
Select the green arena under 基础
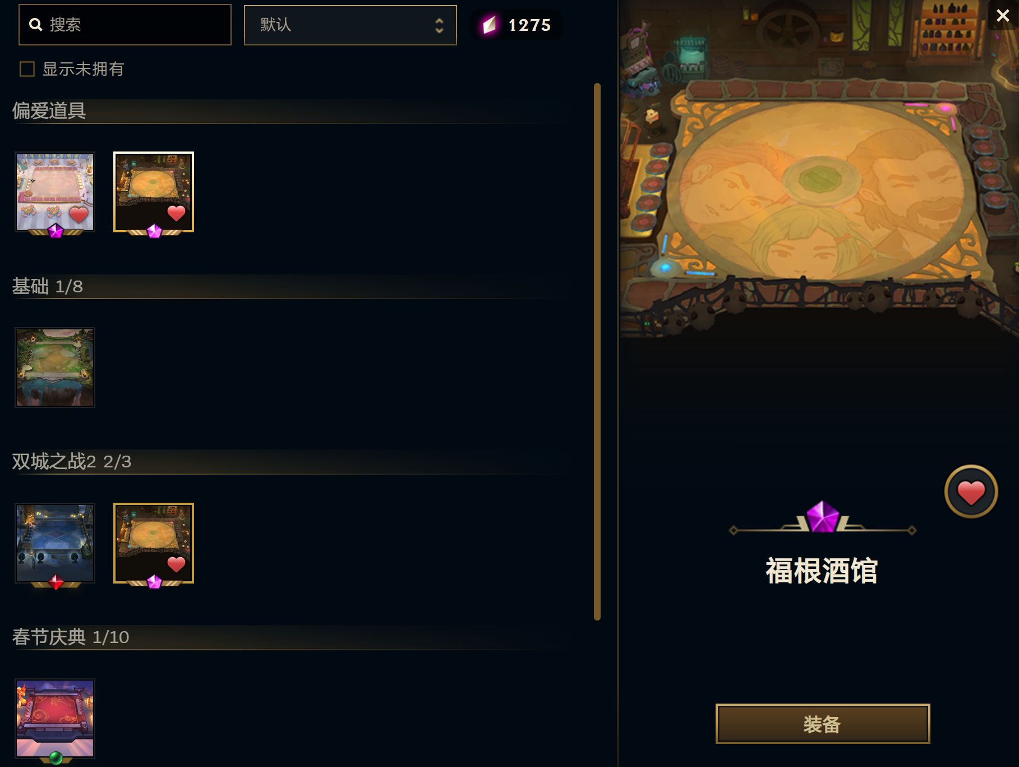tap(55, 368)
